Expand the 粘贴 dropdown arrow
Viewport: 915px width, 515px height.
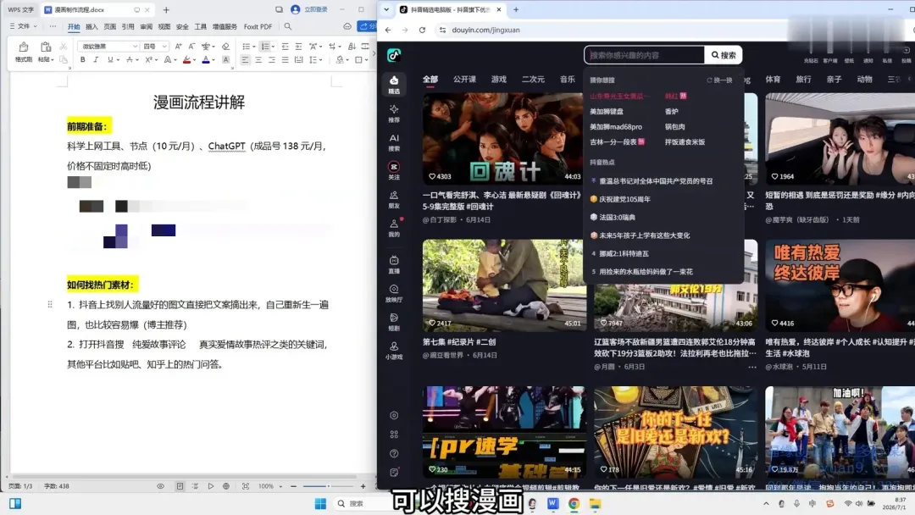(52, 59)
